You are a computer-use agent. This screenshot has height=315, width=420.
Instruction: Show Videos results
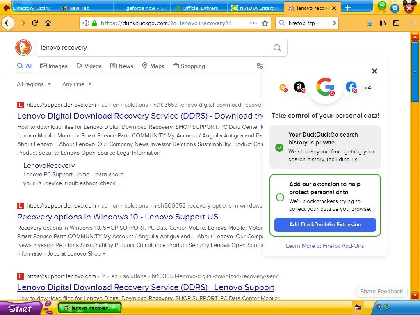89,66
